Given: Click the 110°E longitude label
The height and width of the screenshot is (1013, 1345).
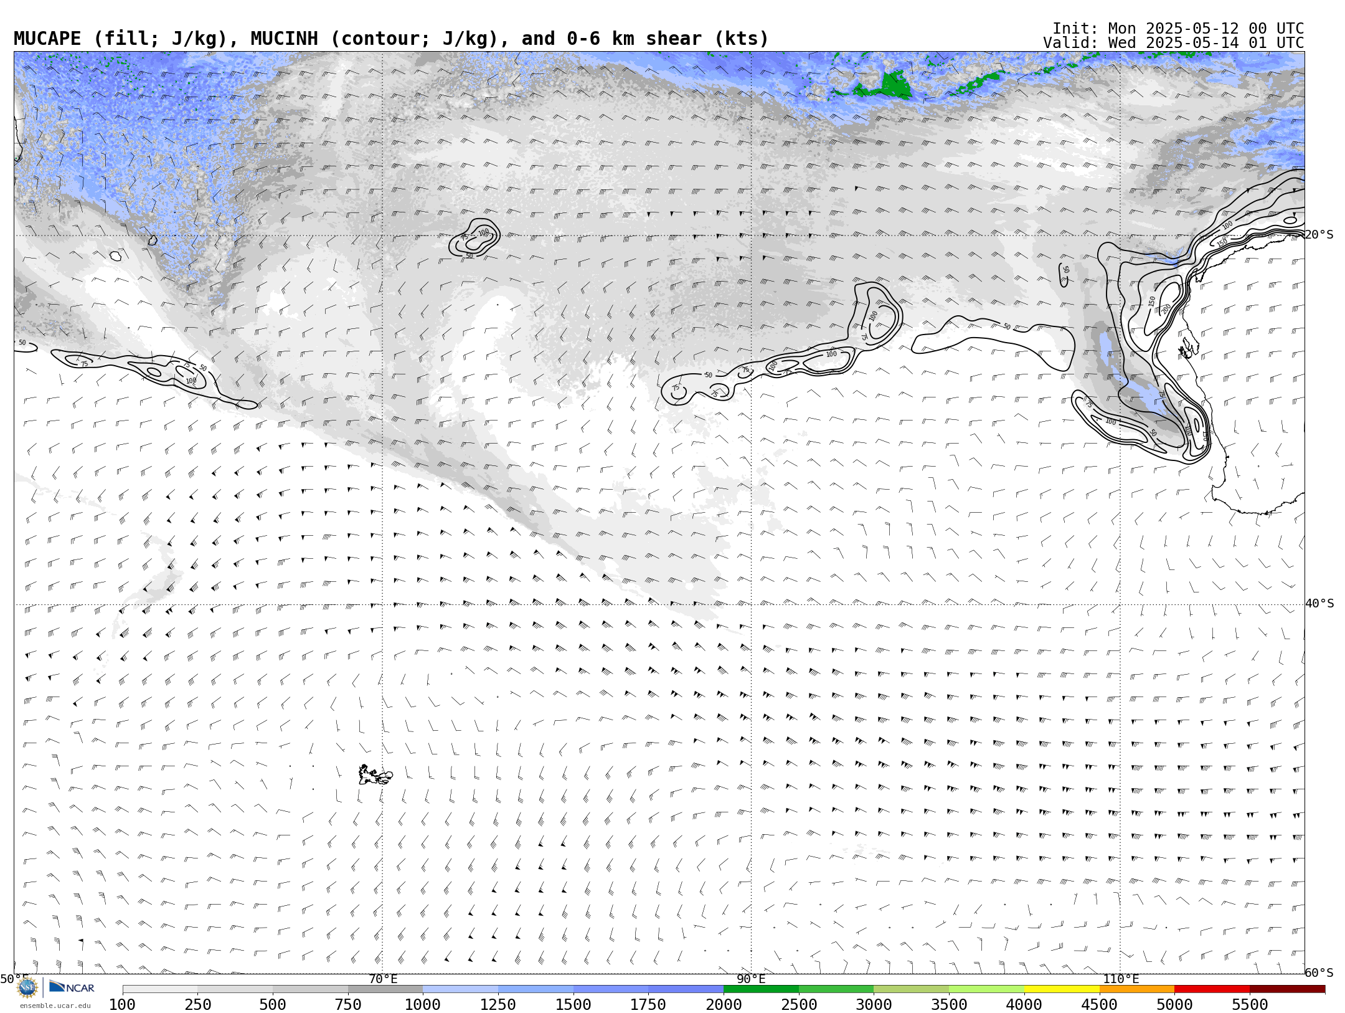Looking at the screenshot, I should click(1121, 979).
